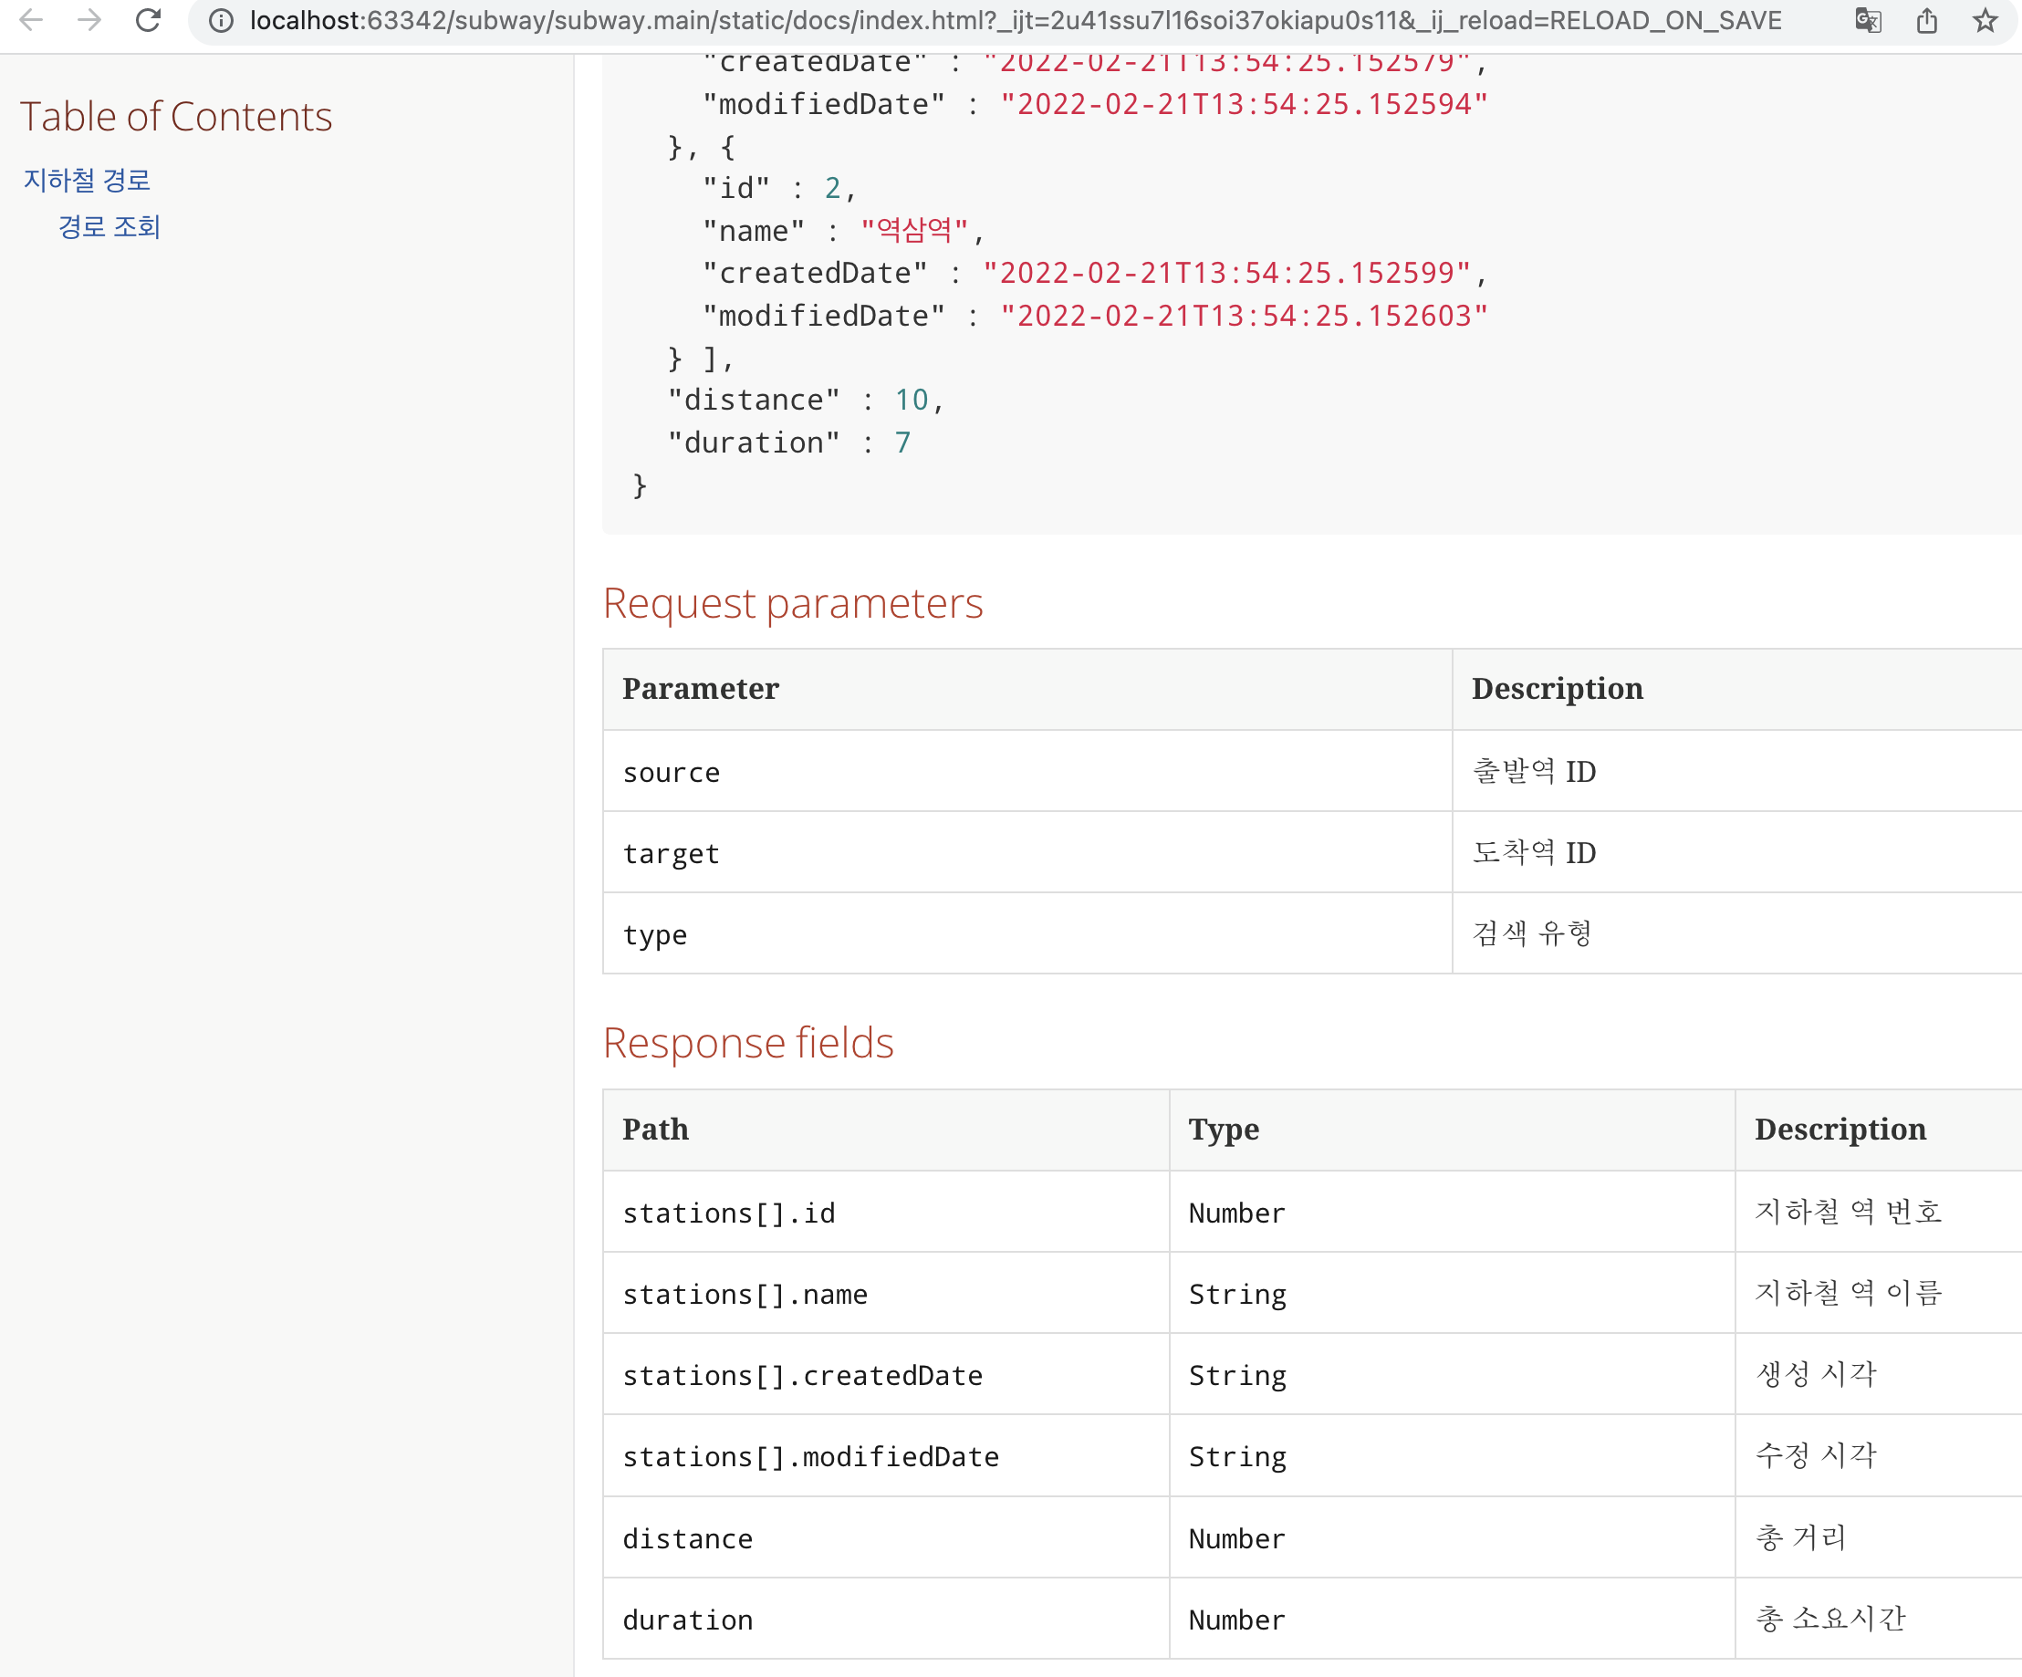Open the 경로 조회 contents link
The width and height of the screenshot is (2022, 1677).
(x=109, y=227)
